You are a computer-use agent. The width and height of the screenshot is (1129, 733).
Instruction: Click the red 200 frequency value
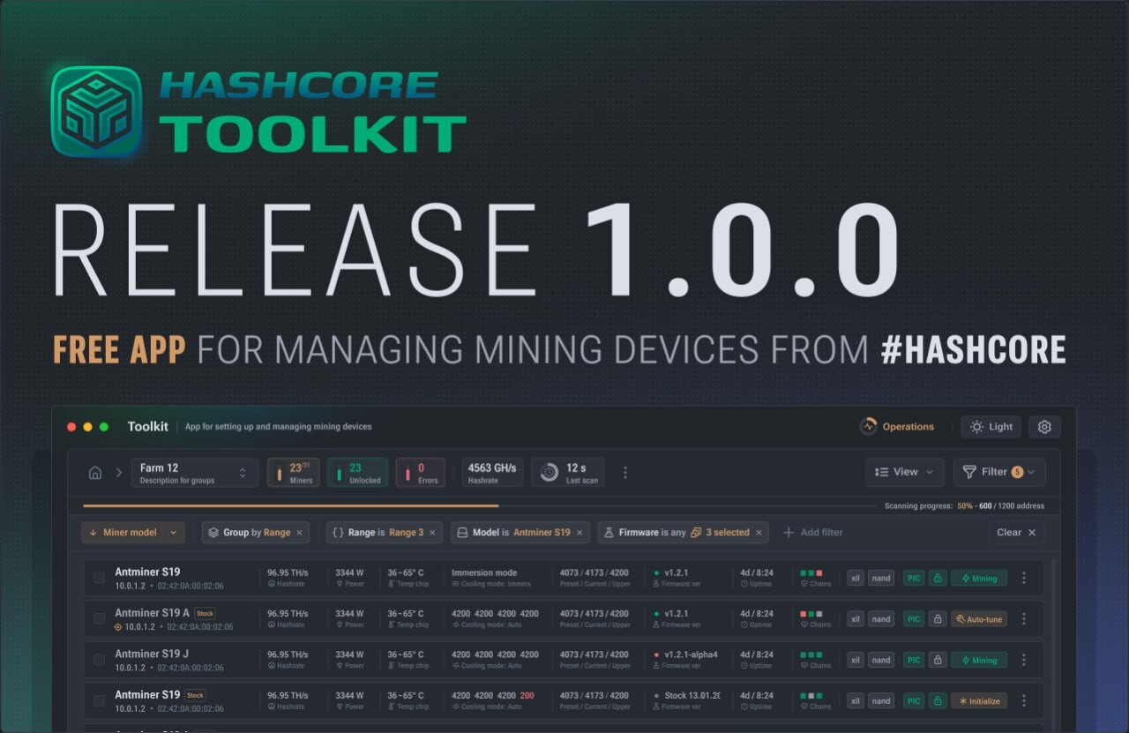point(527,695)
